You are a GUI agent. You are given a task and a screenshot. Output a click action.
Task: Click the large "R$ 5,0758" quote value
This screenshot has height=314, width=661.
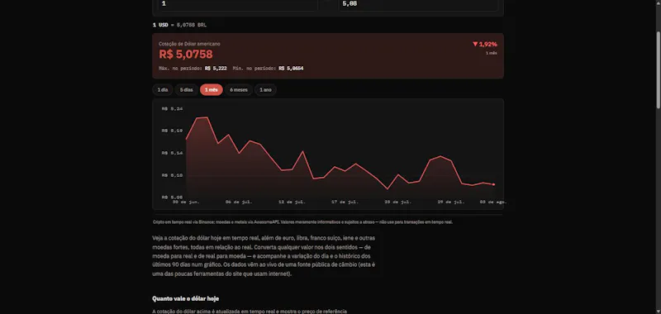pyautogui.click(x=186, y=55)
